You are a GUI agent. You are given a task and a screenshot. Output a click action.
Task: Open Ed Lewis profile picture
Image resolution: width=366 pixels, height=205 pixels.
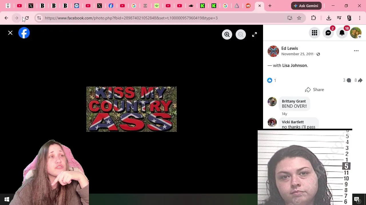pos(273,51)
